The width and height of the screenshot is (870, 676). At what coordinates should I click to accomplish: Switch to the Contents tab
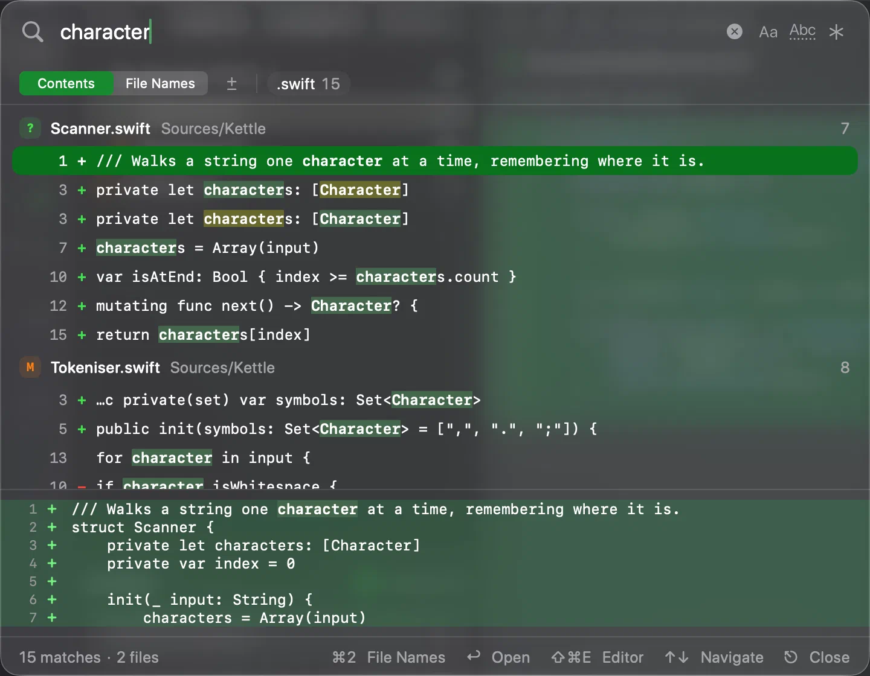[x=66, y=83]
